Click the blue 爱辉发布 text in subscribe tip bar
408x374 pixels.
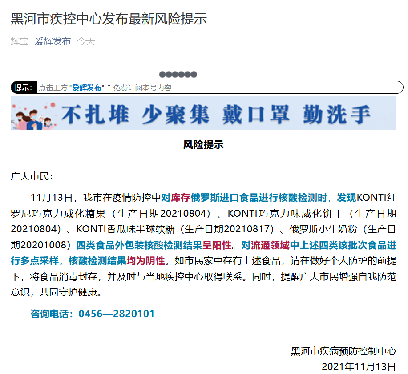click(87, 88)
